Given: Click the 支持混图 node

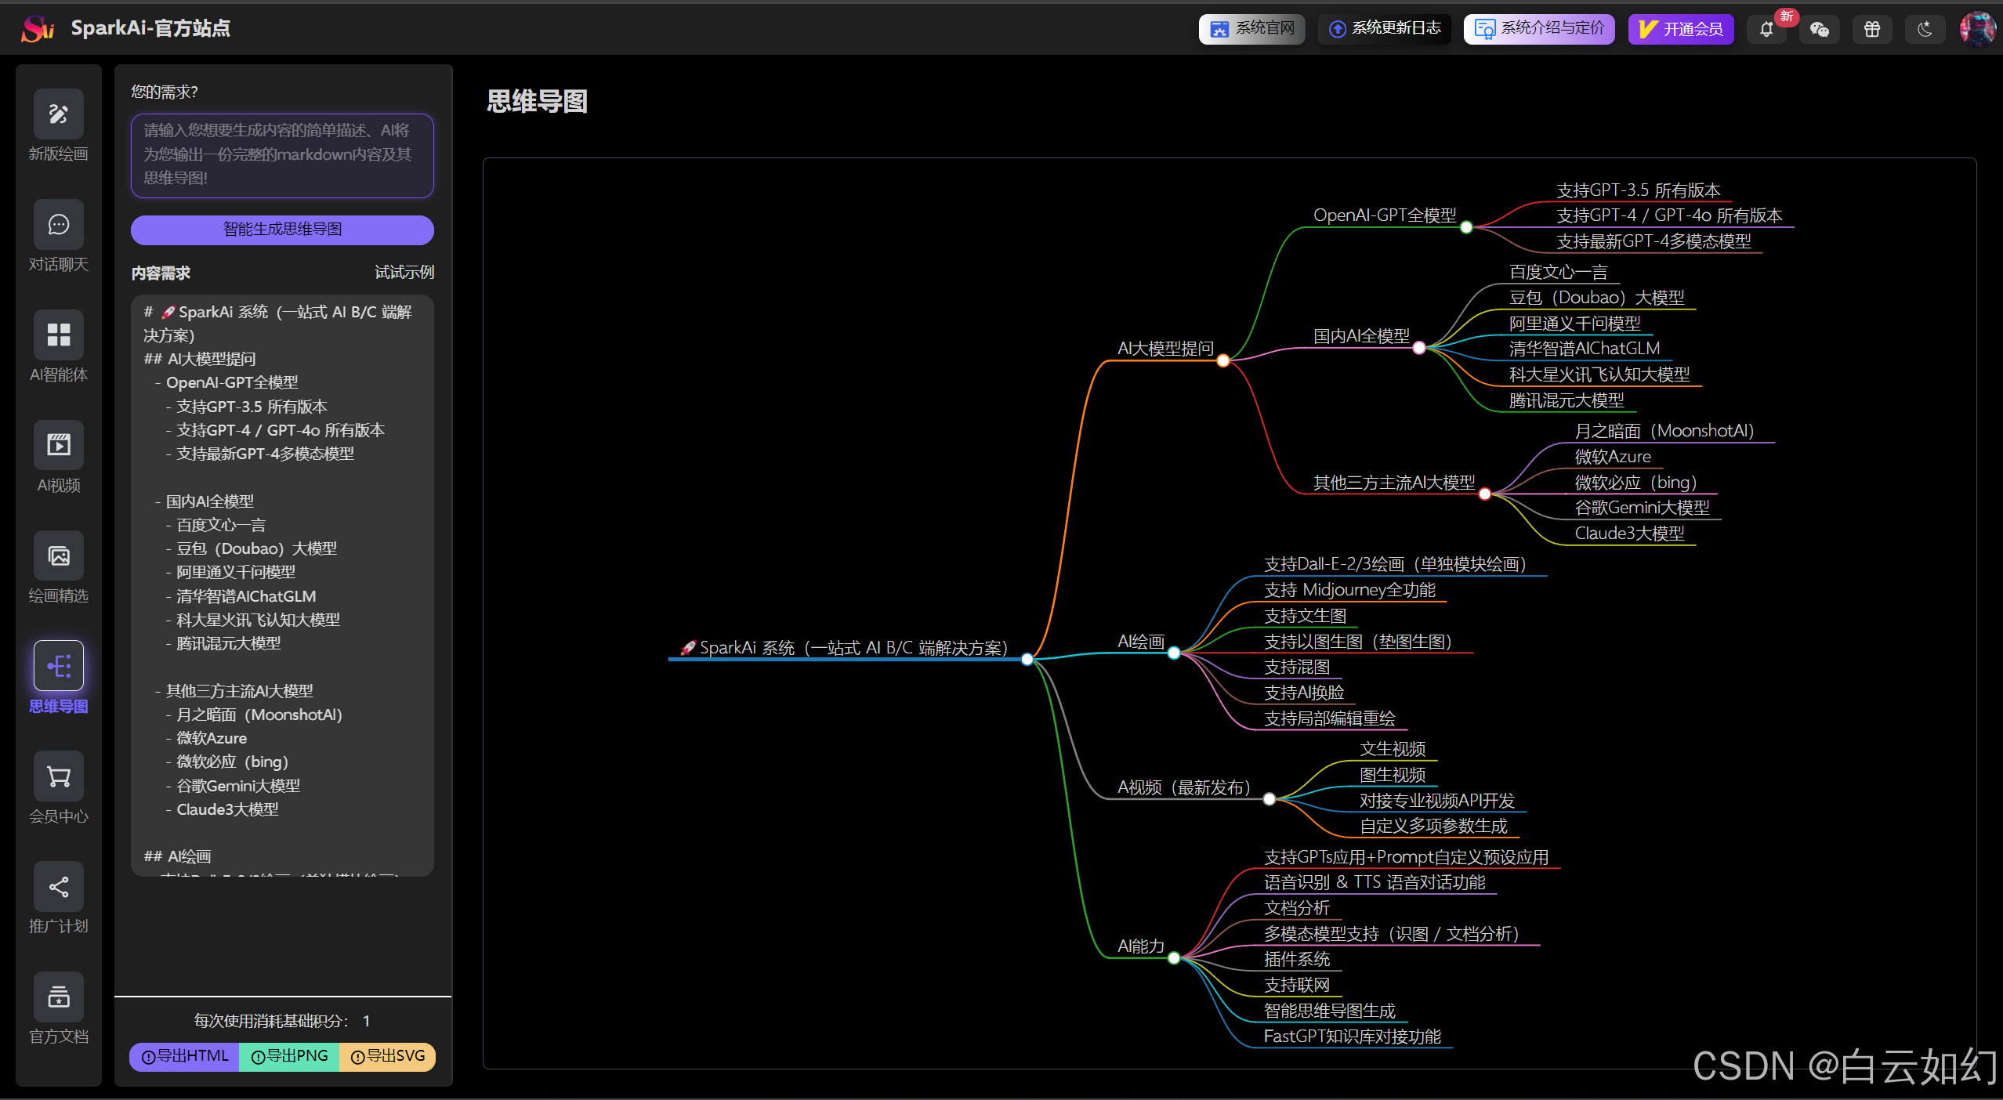Looking at the screenshot, I should [1297, 667].
